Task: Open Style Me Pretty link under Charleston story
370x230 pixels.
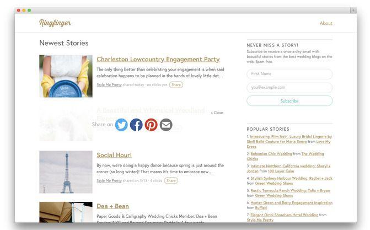Action: click(x=109, y=85)
